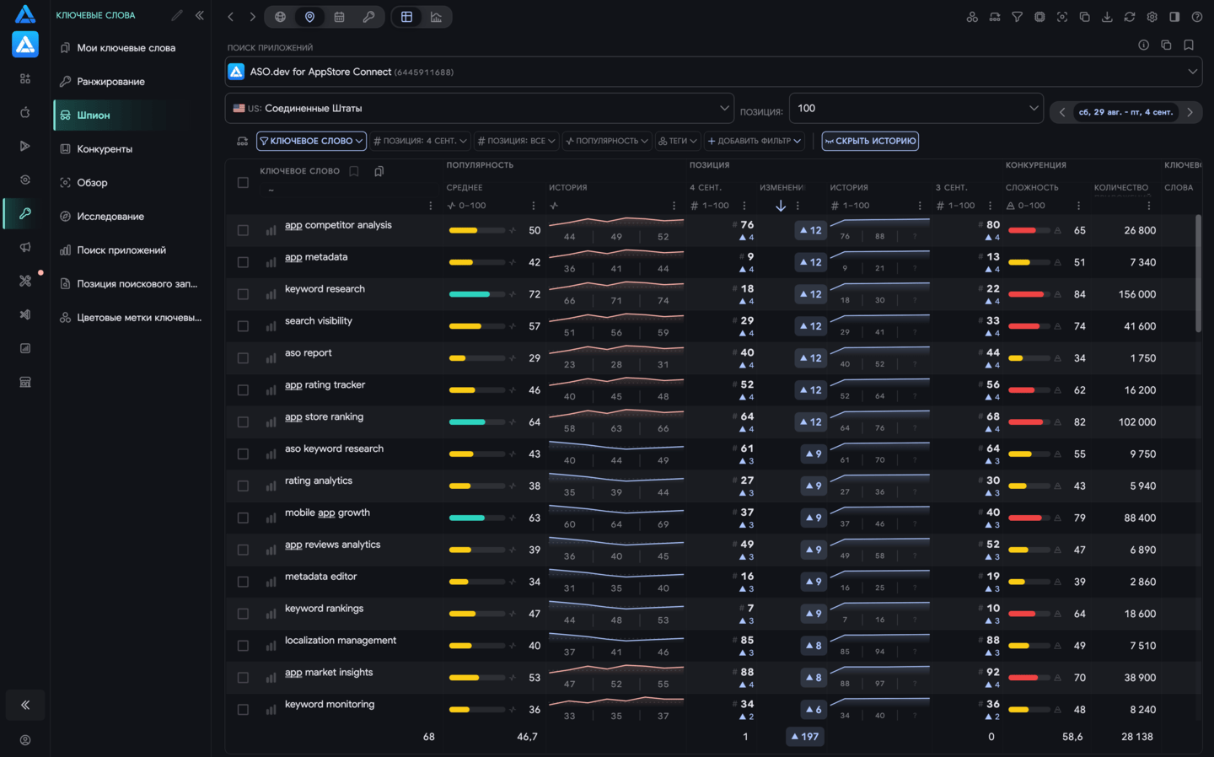Image resolution: width=1214 pixels, height=757 pixels.
Task: Switch to the chart view icon
Action: pyautogui.click(x=436, y=17)
